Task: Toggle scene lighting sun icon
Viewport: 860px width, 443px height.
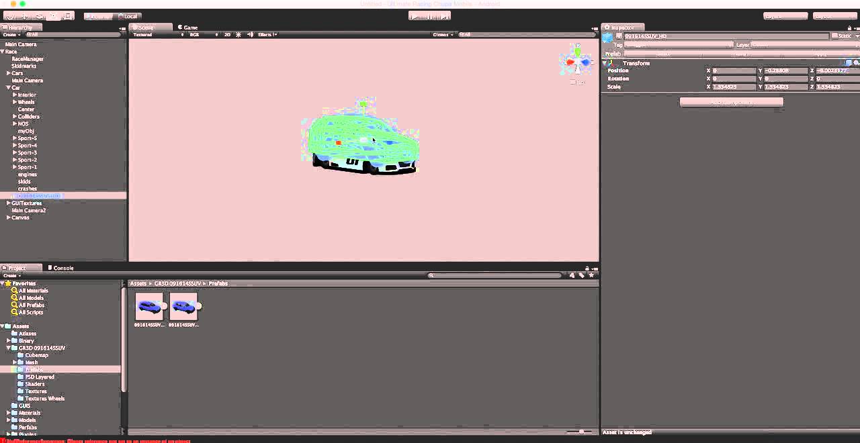Action: (x=239, y=34)
